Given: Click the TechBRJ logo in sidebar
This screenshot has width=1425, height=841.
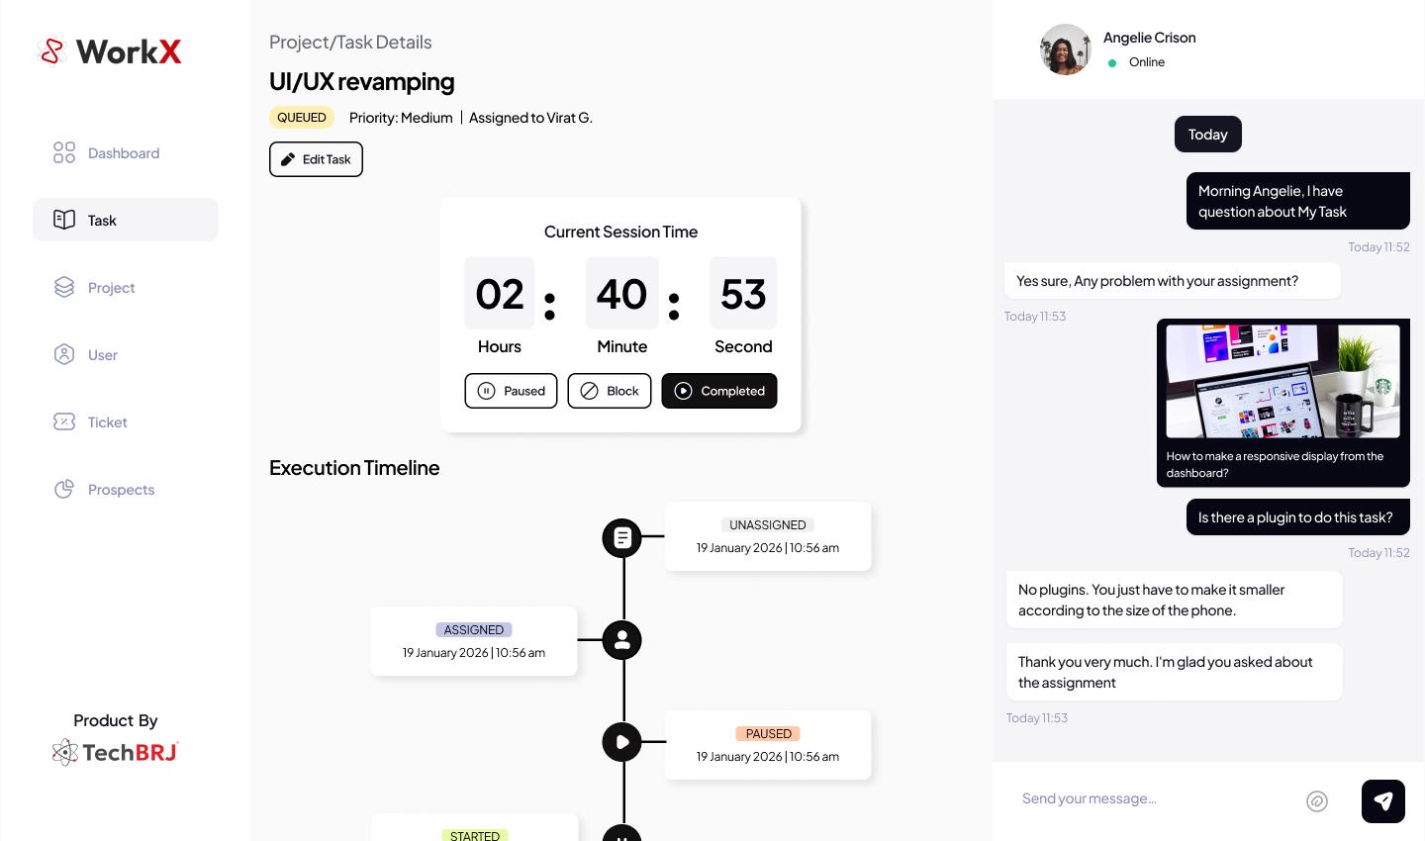Looking at the screenshot, I should [x=115, y=753].
